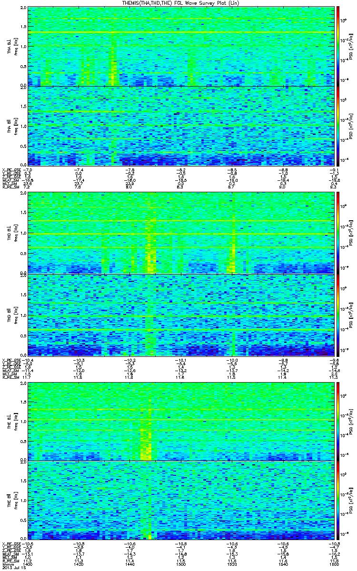Click the color bar beside the THA B∥ panel
This screenshot has height=571, width=357.
[337, 125]
